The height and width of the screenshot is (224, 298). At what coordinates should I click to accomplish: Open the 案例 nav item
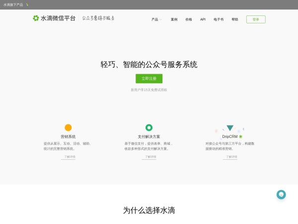(x=174, y=19)
